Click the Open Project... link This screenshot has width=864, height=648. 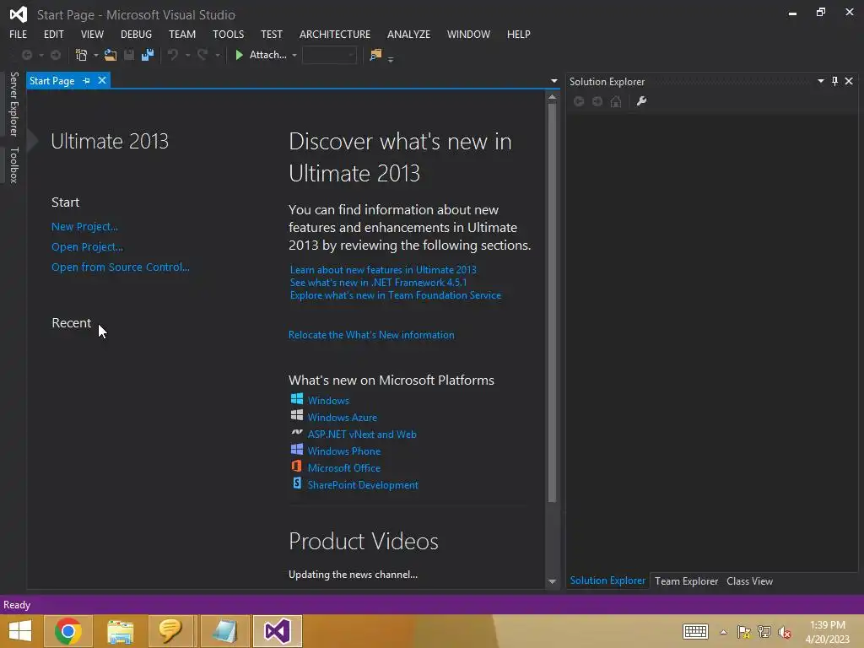pyautogui.click(x=87, y=247)
